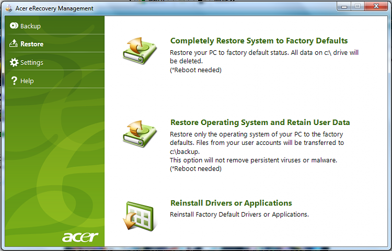Image resolution: width=392 pixels, height=251 pixels.
Task: Click the text "Reinstall Factory Default Drivers or Applications."
Action: point(239,214)
